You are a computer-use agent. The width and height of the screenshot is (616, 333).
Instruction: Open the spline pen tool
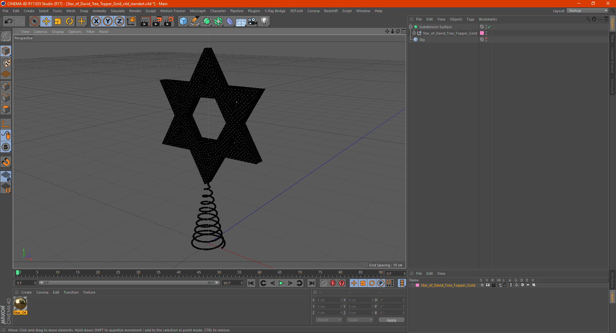[195, 21]
